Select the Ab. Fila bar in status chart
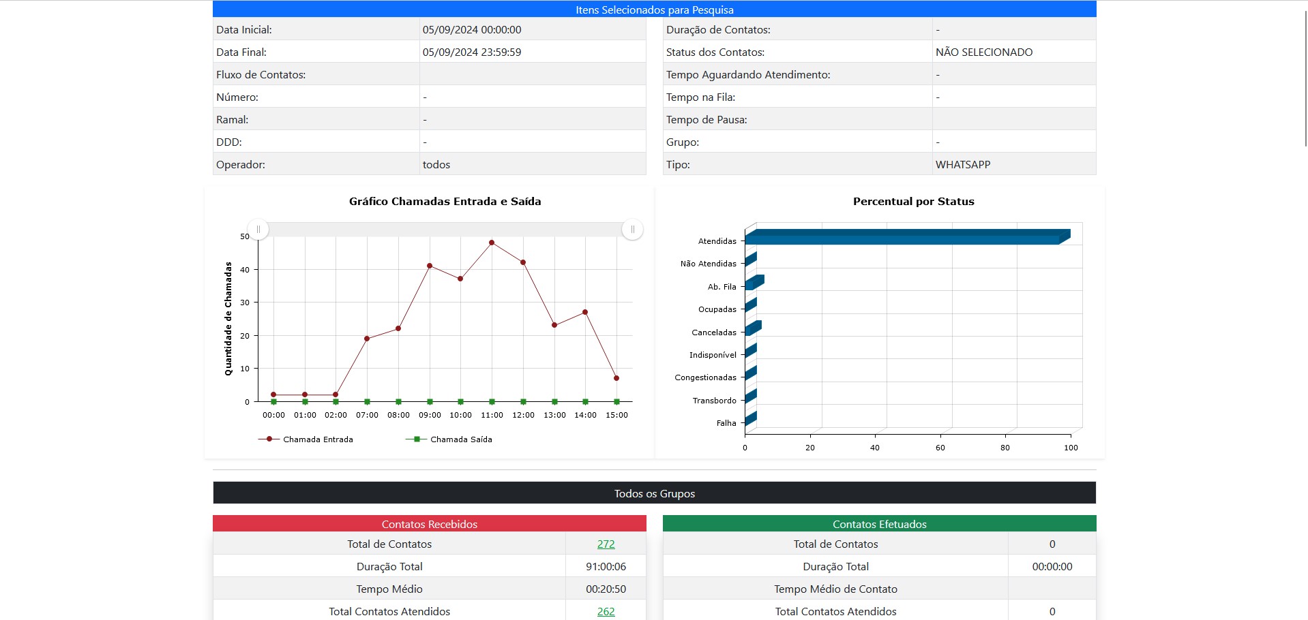 pos(754,283)
